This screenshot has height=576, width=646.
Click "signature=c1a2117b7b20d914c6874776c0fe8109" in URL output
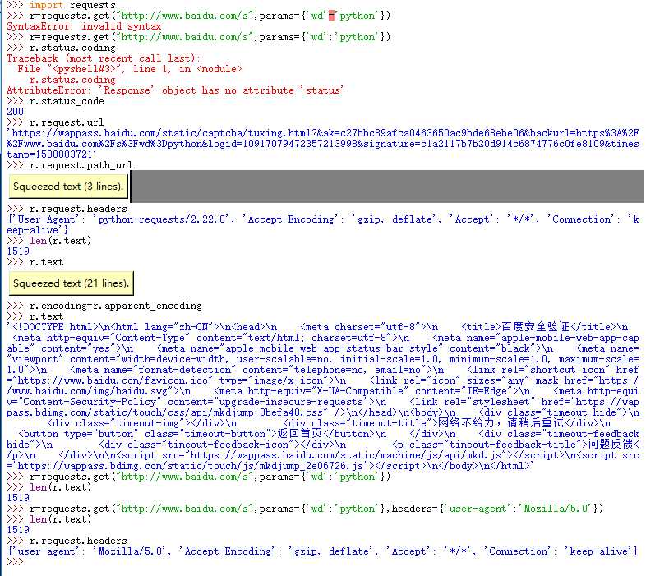[497, 145]
